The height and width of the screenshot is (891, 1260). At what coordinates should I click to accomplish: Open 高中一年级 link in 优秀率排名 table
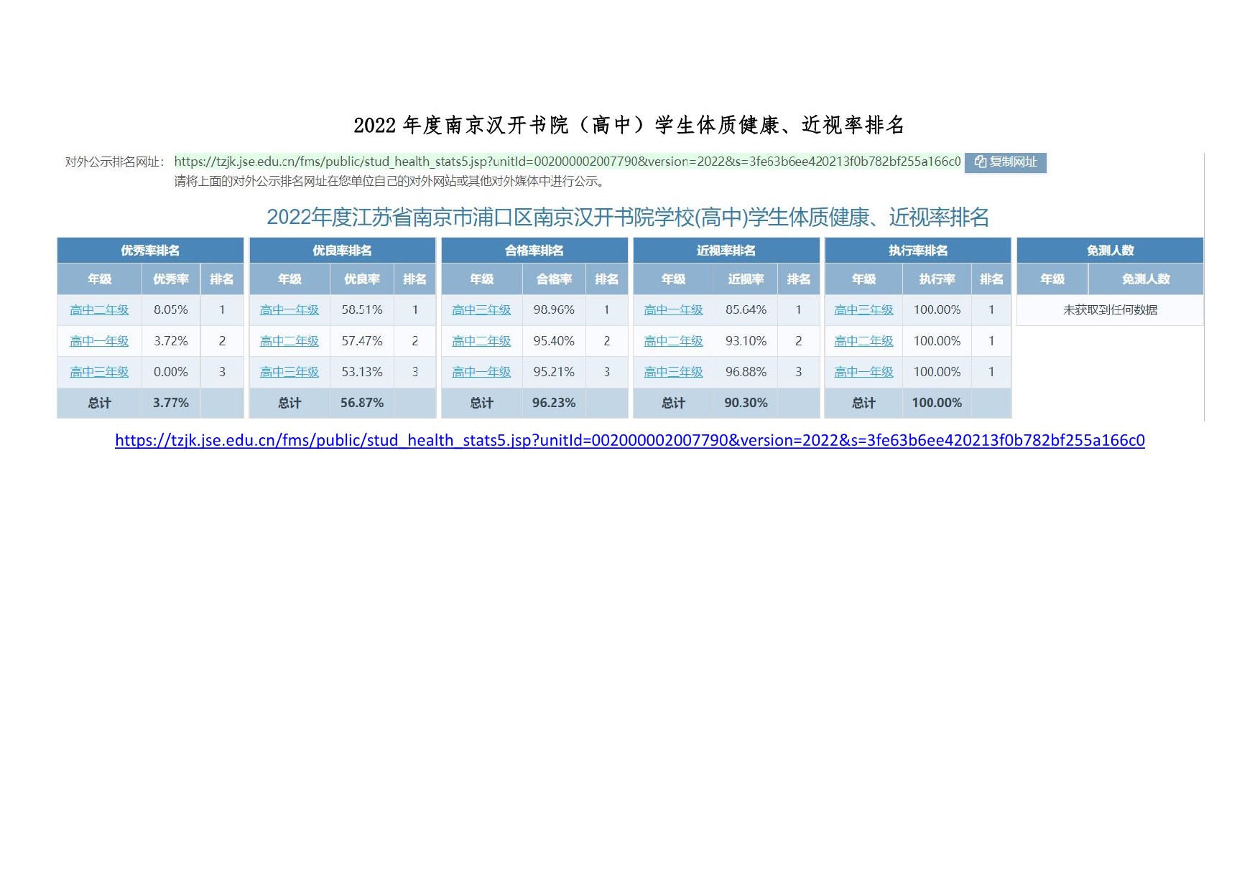click(x=99, y=341)
